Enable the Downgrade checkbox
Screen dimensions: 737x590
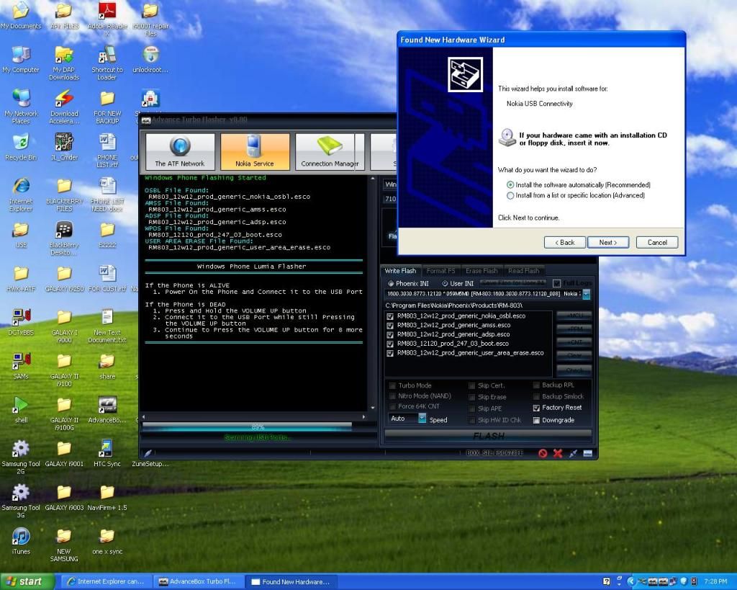tap(536, 421)
